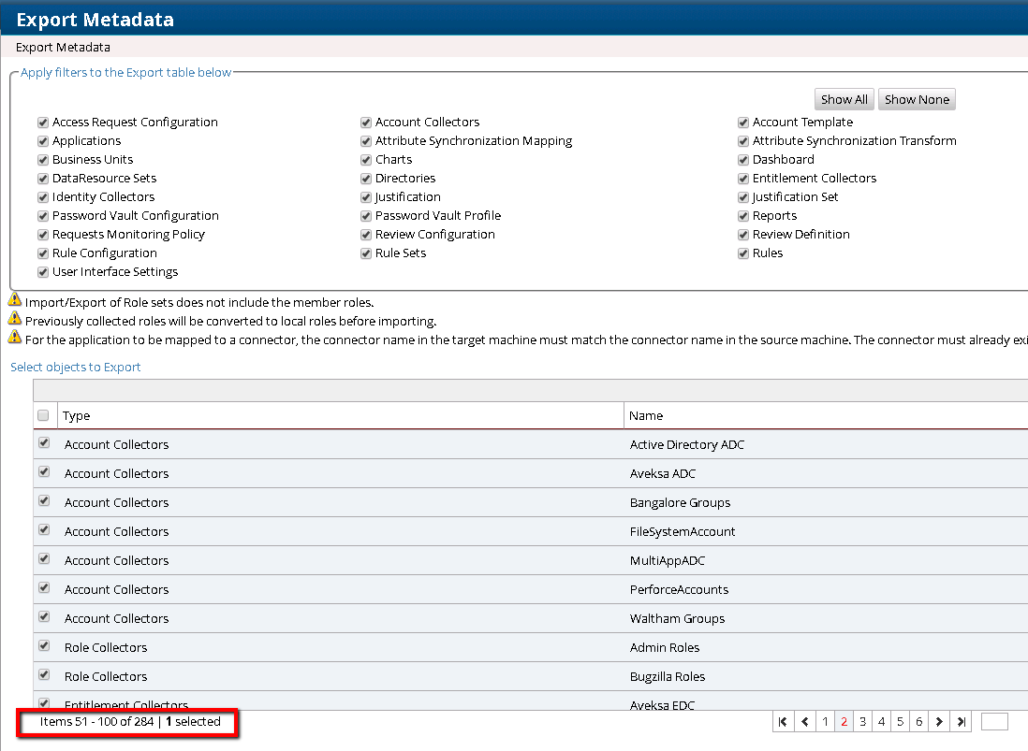Toggle the Password Vault Profile filter
Screen dimensions: 1028x751
[x=366, y=216]
